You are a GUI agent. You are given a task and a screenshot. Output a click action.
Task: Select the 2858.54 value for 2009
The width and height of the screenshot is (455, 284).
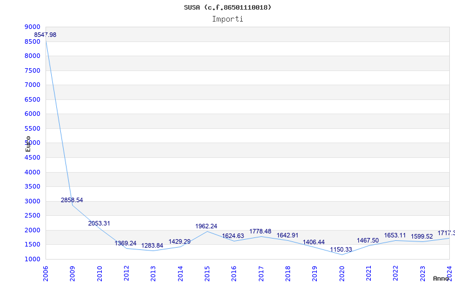click(x=72, y=200)
